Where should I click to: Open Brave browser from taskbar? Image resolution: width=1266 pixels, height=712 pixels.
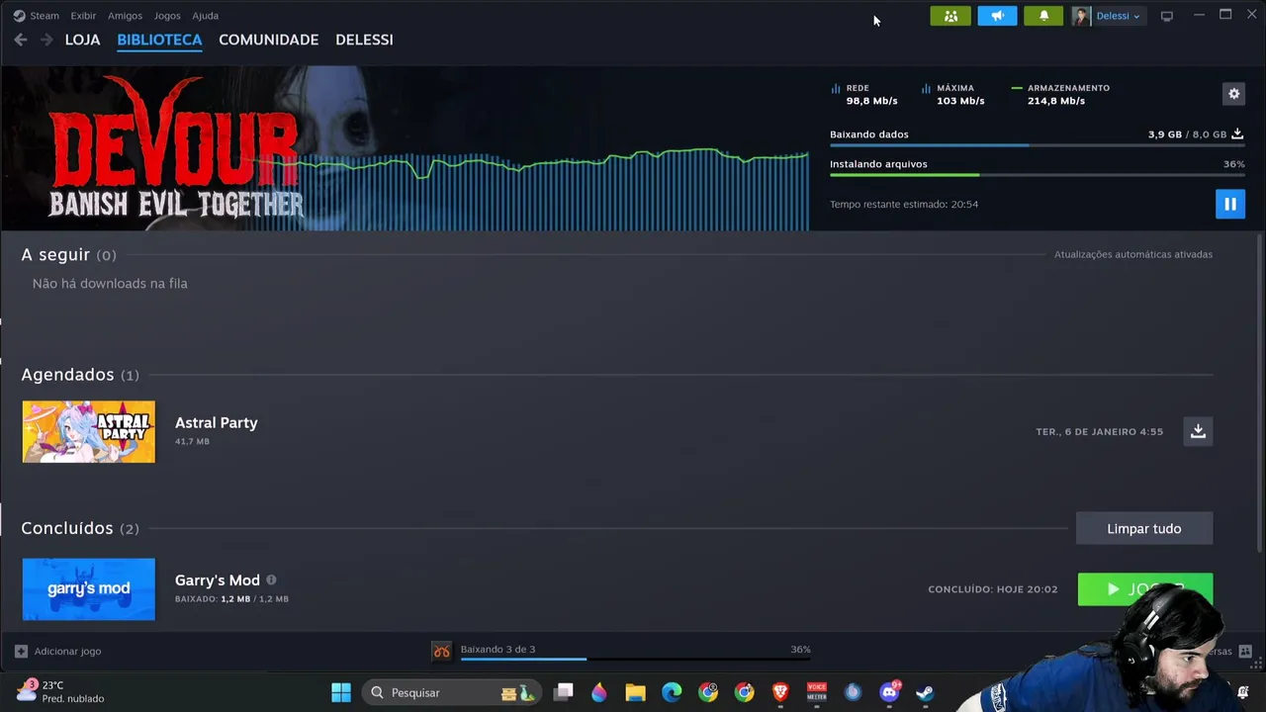[x=780, y=692]
